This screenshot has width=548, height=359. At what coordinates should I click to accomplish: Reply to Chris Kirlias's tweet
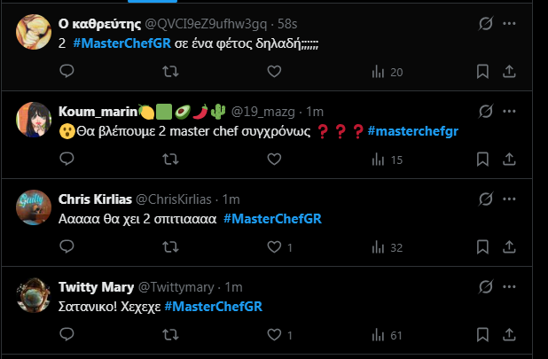point(67,247)
